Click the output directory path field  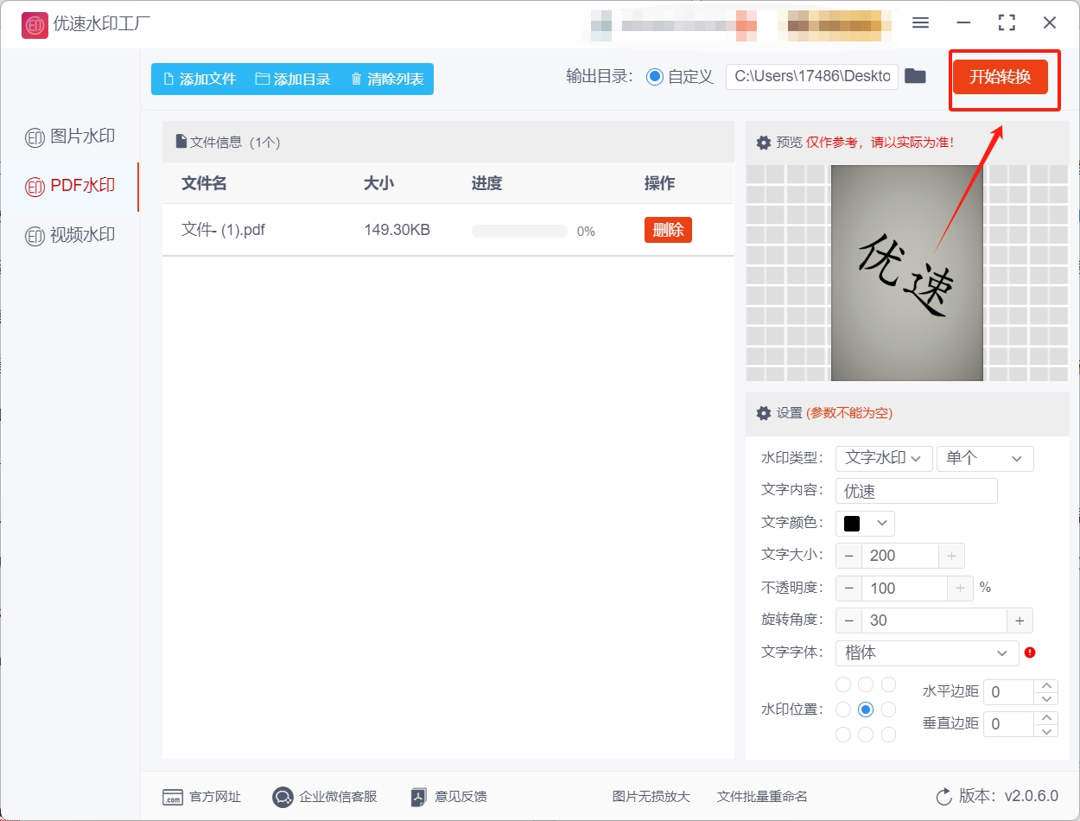(x=812, y=76)
